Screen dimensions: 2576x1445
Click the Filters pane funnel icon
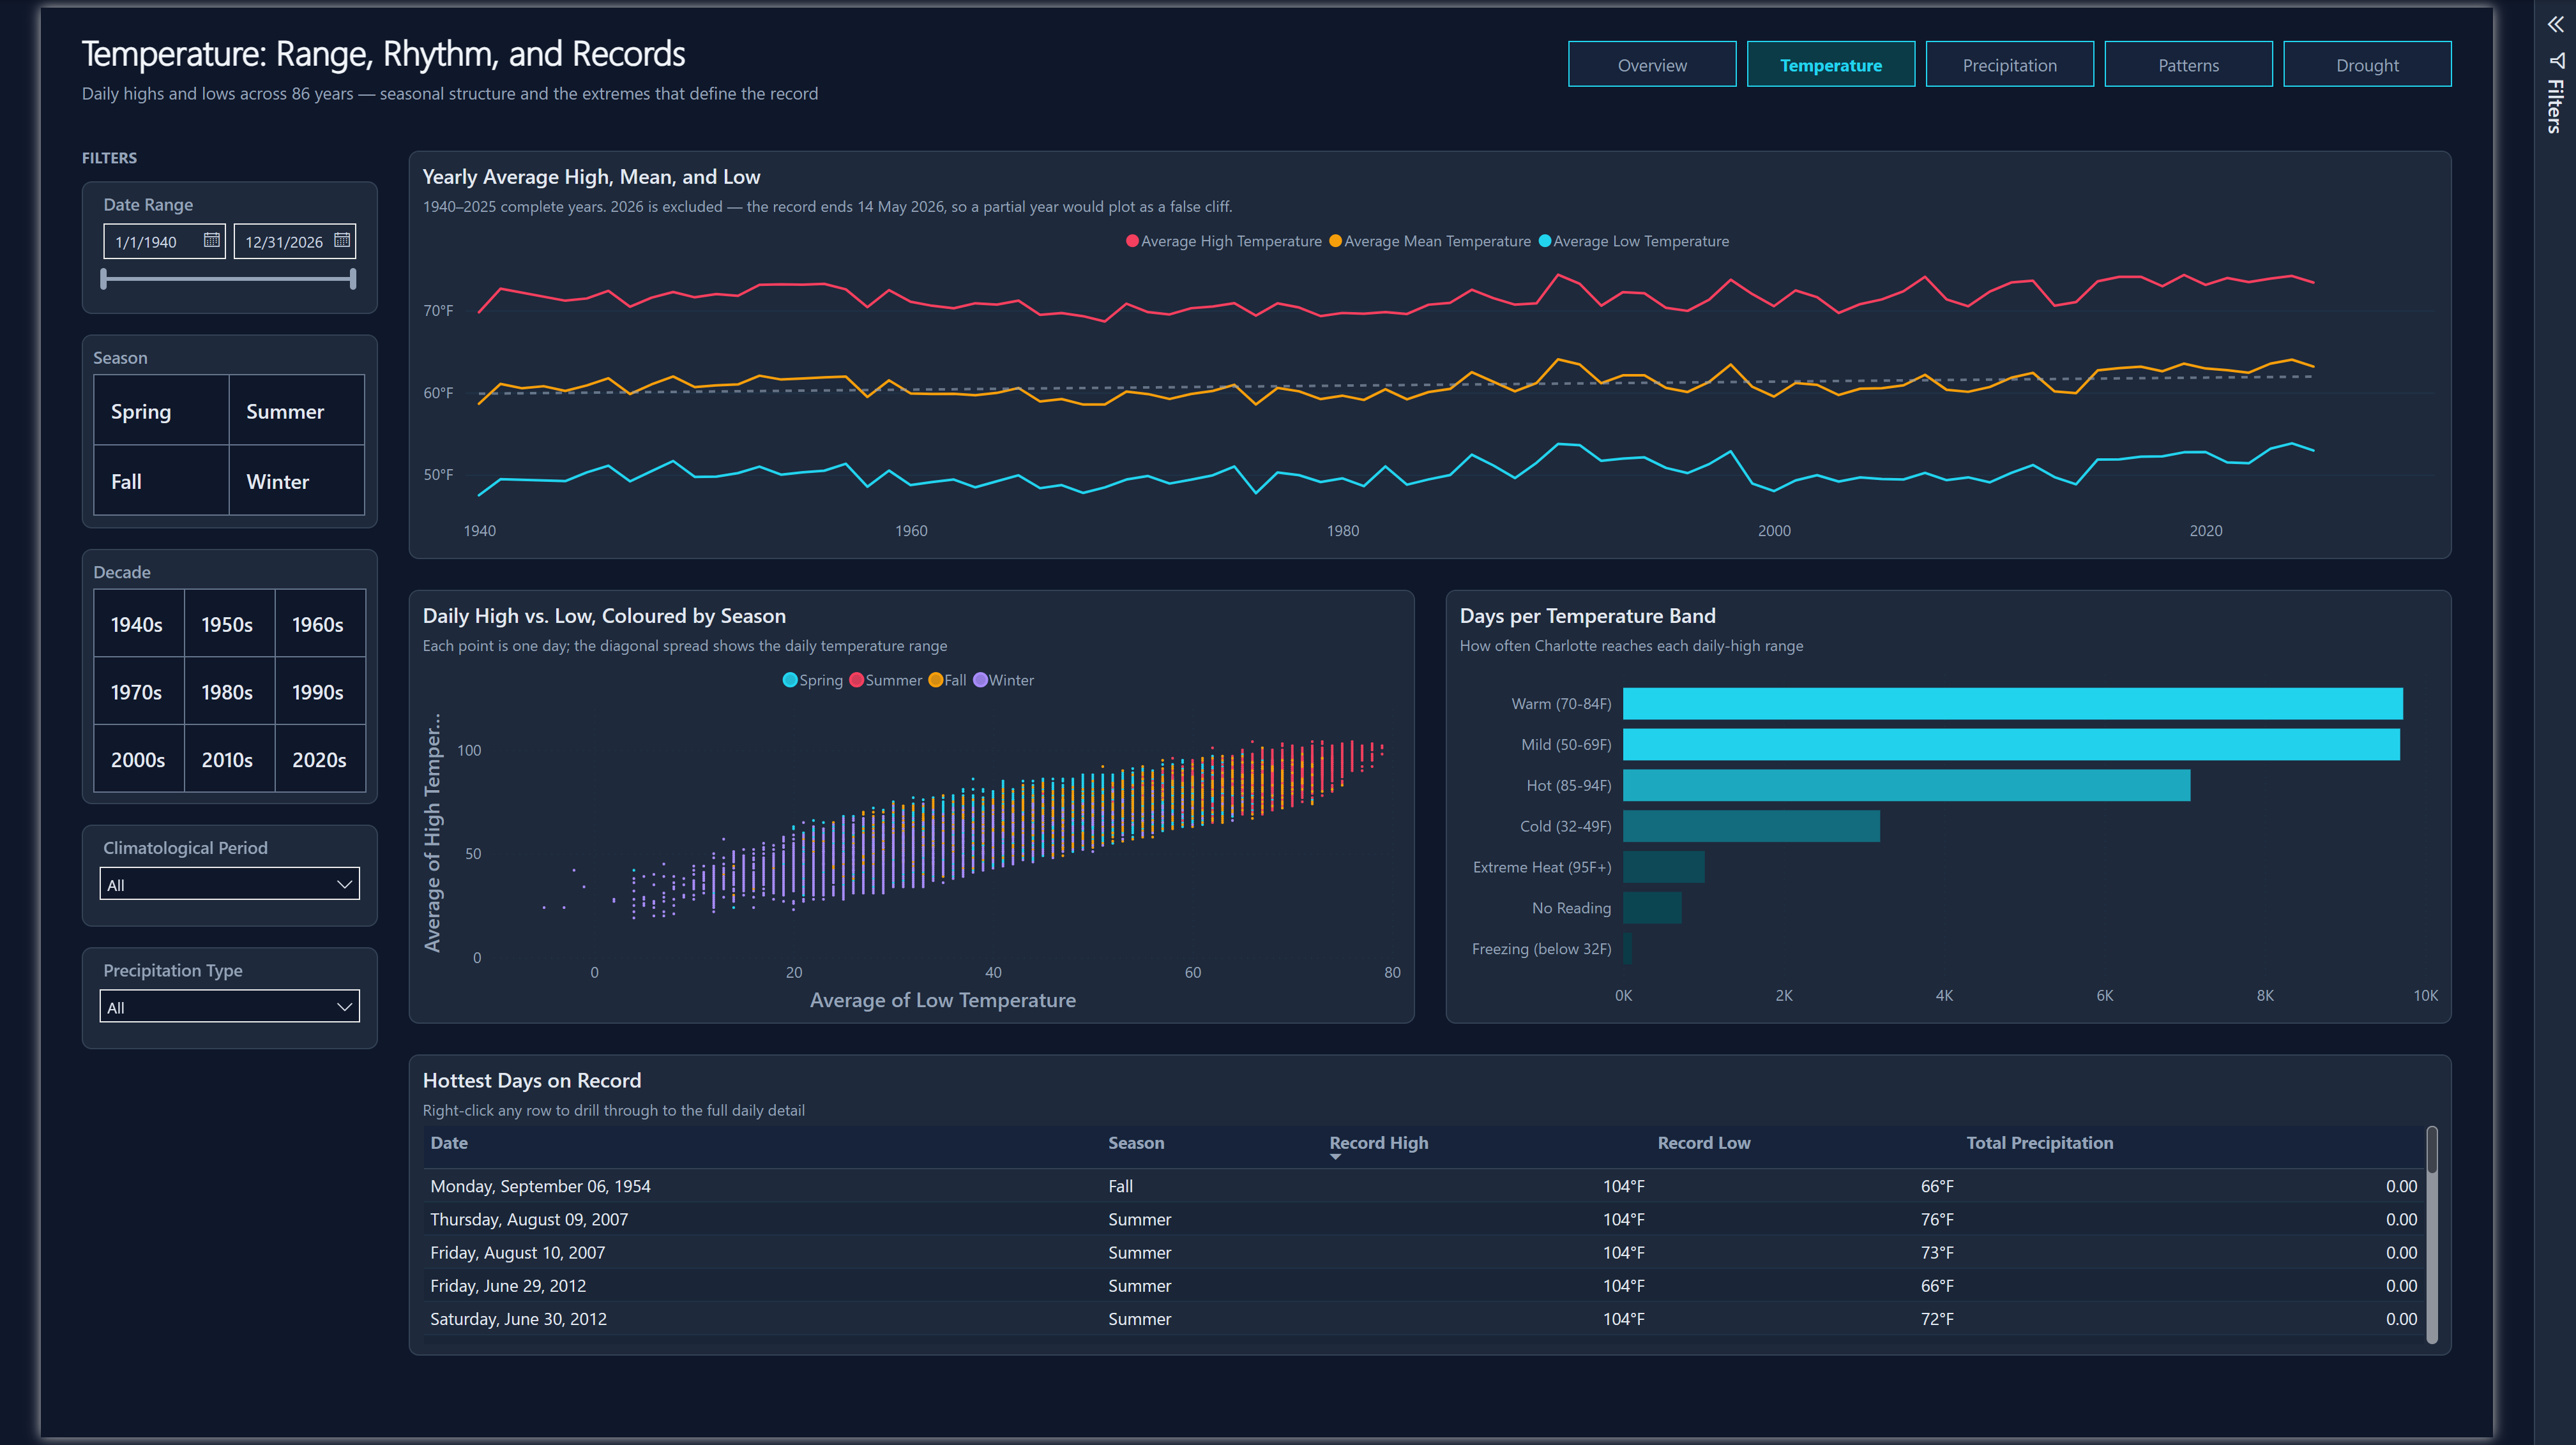pos(2556,60)
